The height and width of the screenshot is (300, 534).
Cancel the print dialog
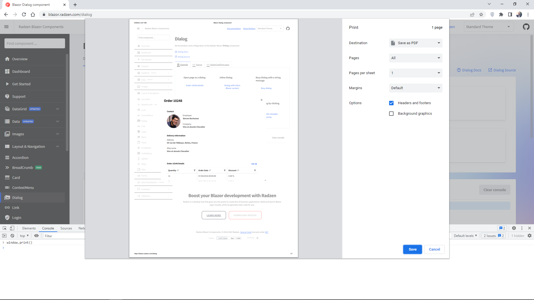434,249
